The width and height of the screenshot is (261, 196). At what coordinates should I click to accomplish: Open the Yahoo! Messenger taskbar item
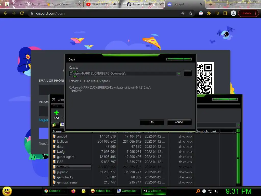pos(102,191)
